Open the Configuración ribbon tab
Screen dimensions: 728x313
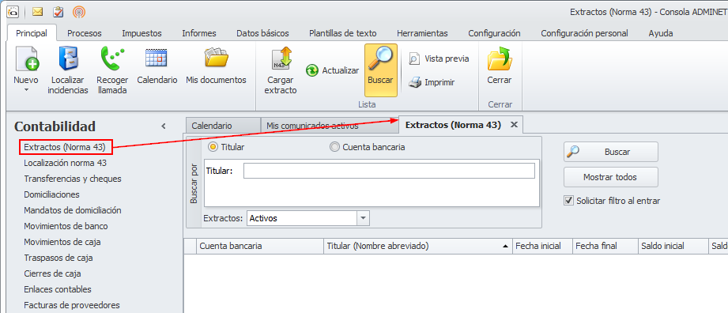[494, 33]
